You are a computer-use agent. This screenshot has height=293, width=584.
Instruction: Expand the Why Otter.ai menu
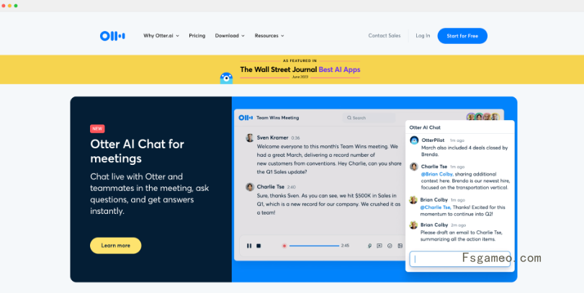point(161,36)
